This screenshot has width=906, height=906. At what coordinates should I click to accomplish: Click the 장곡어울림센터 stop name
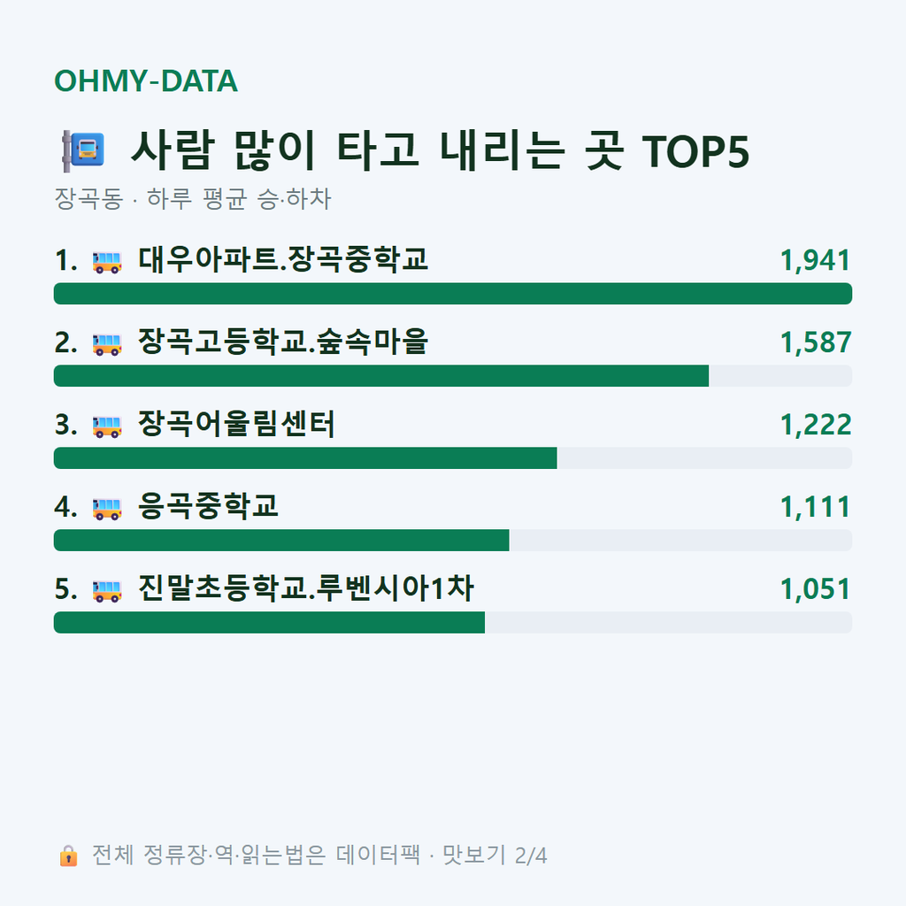click(236, 424)
